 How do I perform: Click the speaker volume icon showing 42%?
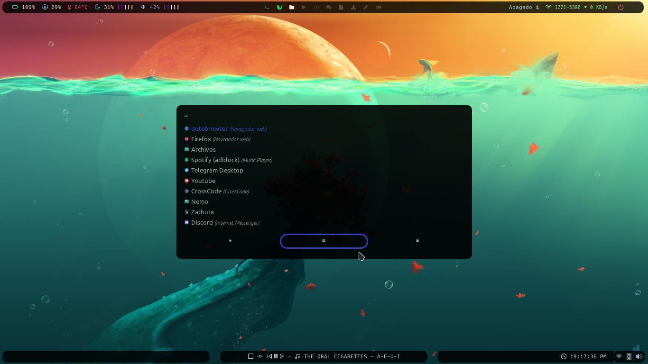pos(143,7)
